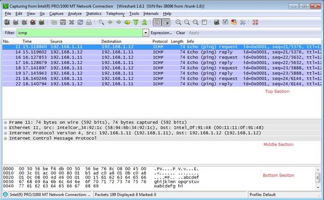Go back in packet history arrow
This screenshot has width=324, height=200.
point(110,22)
